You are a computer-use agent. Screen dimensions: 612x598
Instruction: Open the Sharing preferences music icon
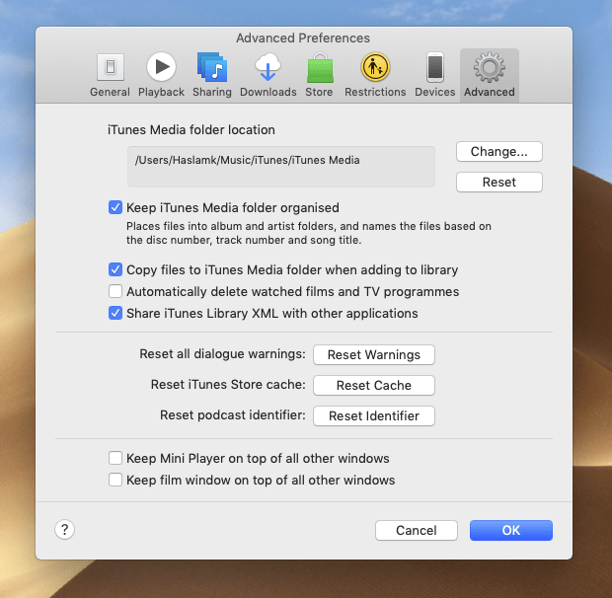(212, 67)
